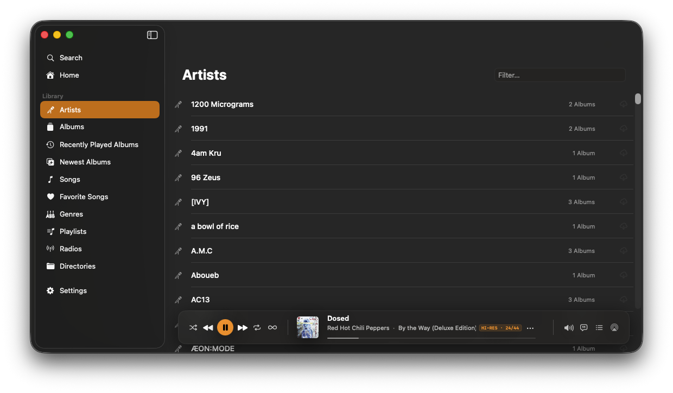Toggle repeat mode for playback
This screenshot has width=673, height=393.
[257, 327]
